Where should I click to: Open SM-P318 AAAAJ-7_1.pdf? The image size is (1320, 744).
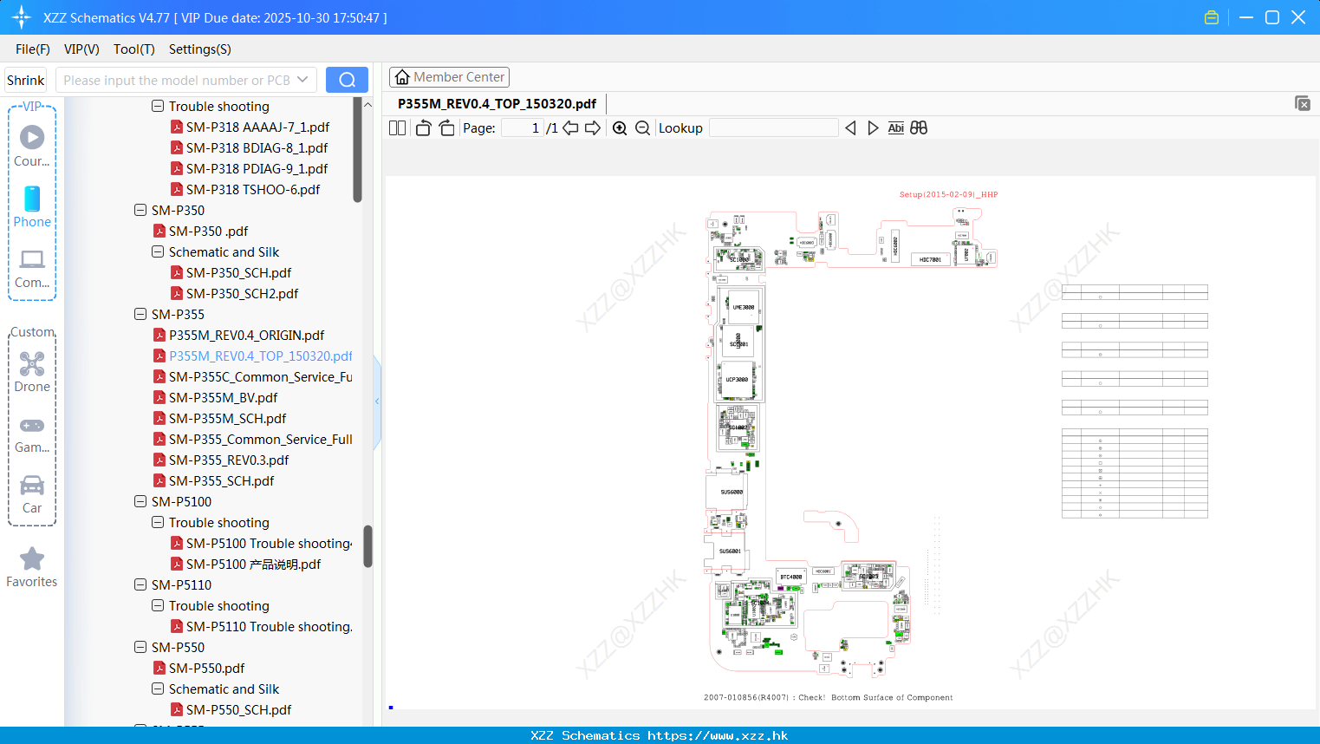pos(257,127)
